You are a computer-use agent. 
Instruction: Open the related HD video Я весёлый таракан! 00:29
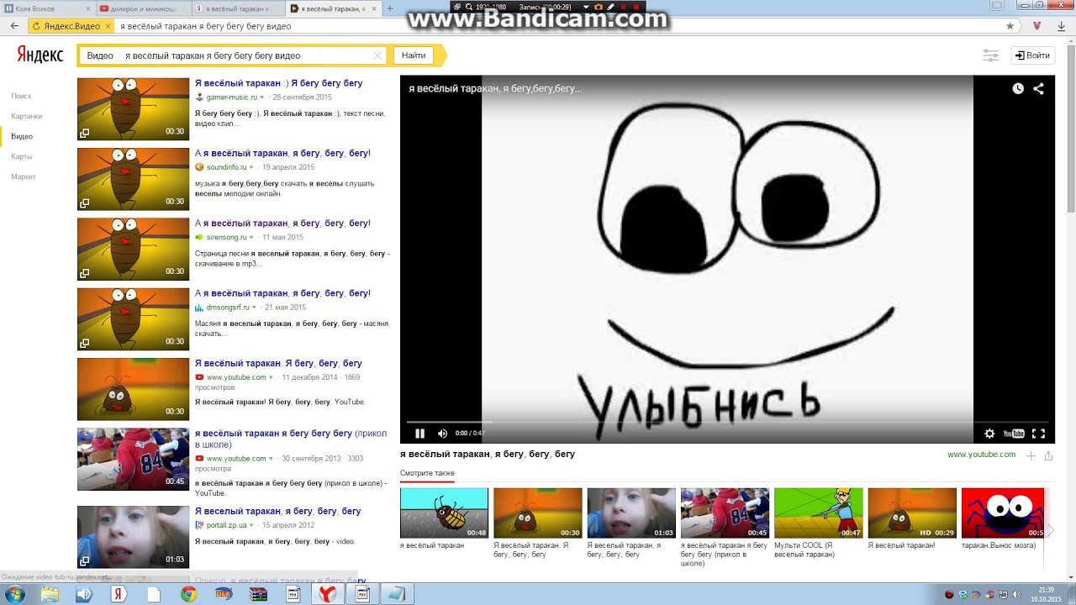912,513
